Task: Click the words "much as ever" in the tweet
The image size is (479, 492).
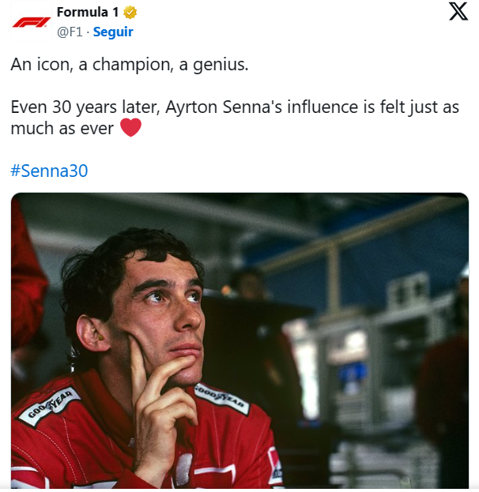Action: [62, 129]
